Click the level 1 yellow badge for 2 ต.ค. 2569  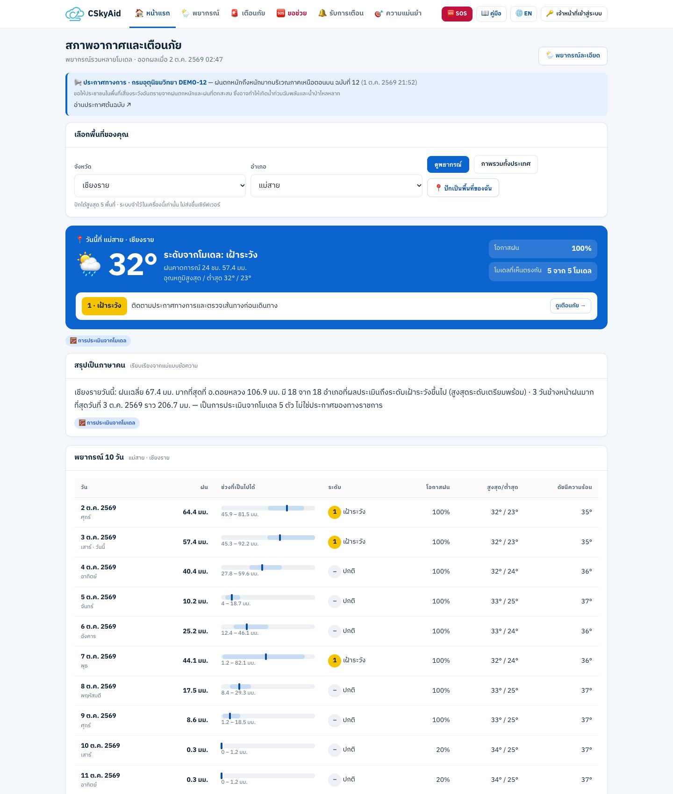point(335,512)
